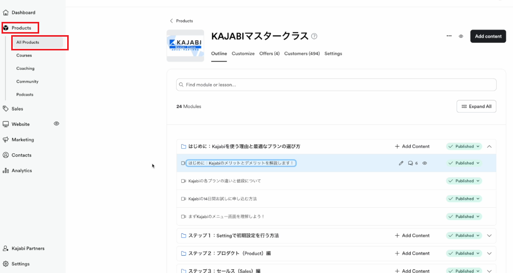Open the Customers (494) tab
This screenshot has width=513, height=273.
pos(302,53)
